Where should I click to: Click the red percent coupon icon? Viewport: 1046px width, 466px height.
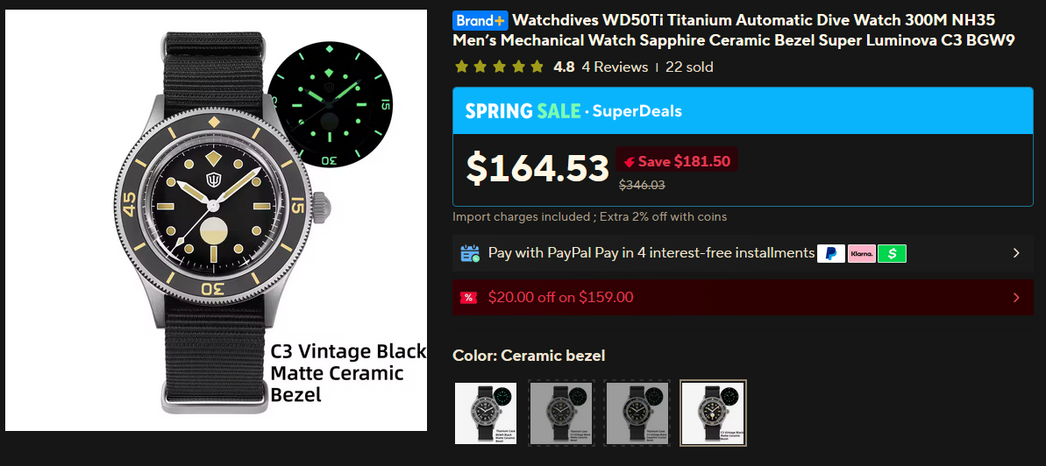[x=469, y=297]
